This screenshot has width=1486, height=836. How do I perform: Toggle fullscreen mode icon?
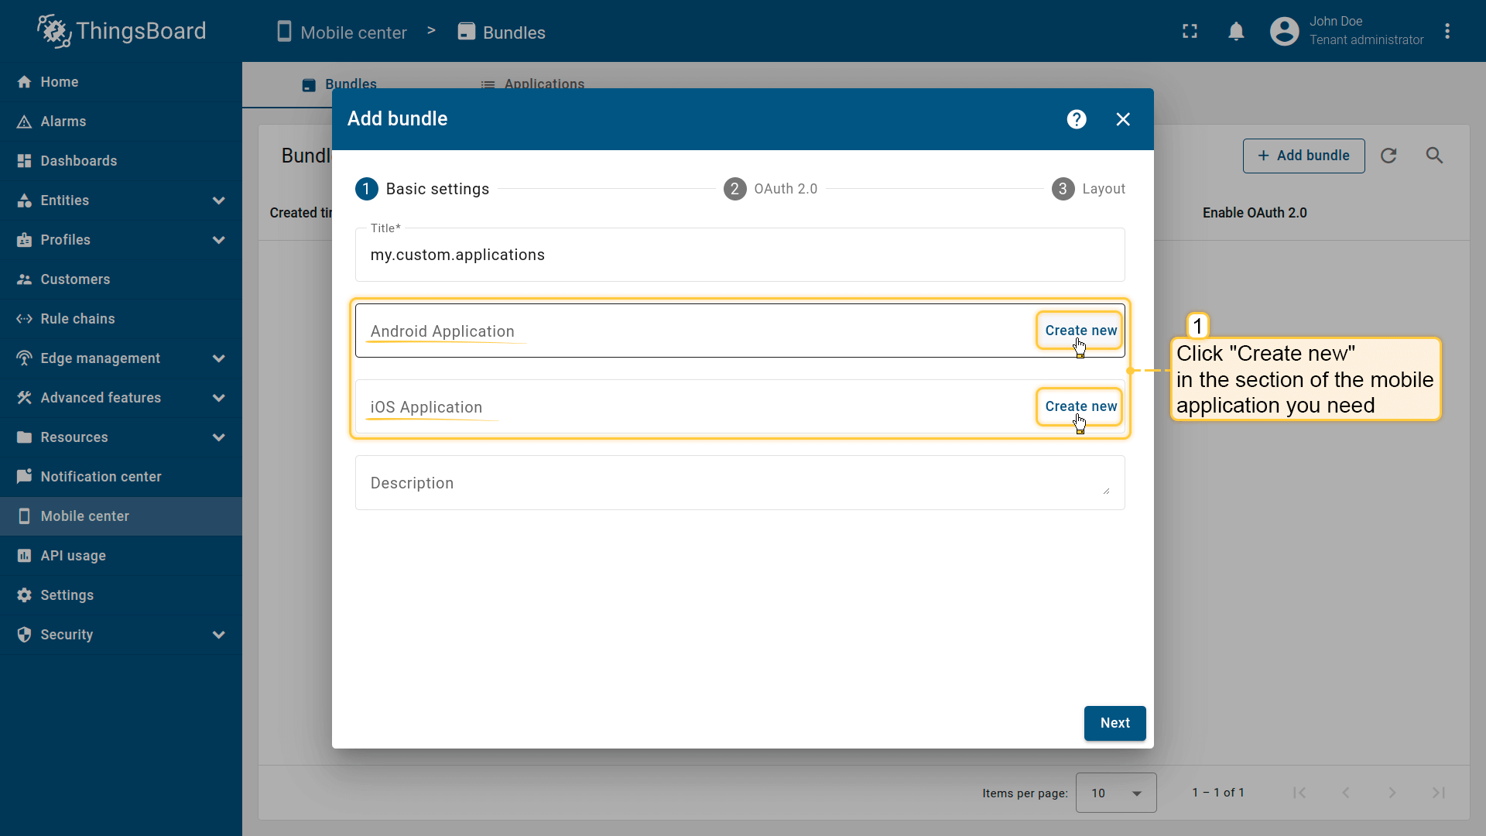pyautogui.click(x=1190, y=32)
